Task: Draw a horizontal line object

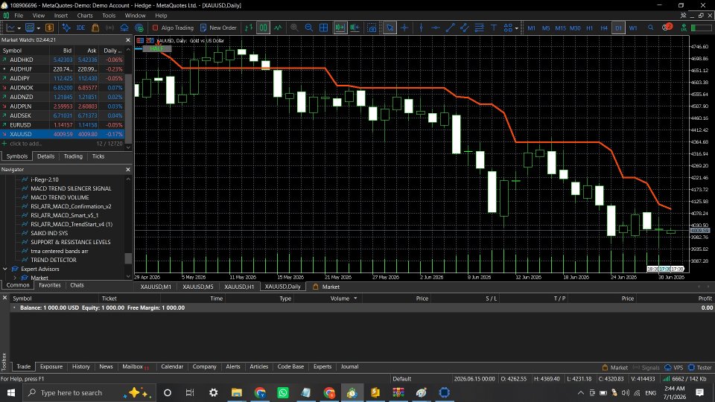Action: pyautogui.click(x=436, y=28)
